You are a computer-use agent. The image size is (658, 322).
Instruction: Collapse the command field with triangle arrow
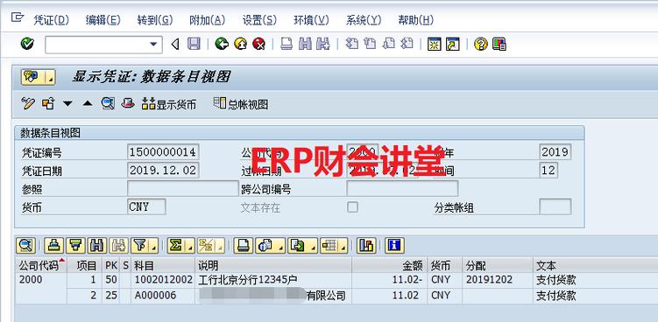pyautogui.click(x=175, y=44)
